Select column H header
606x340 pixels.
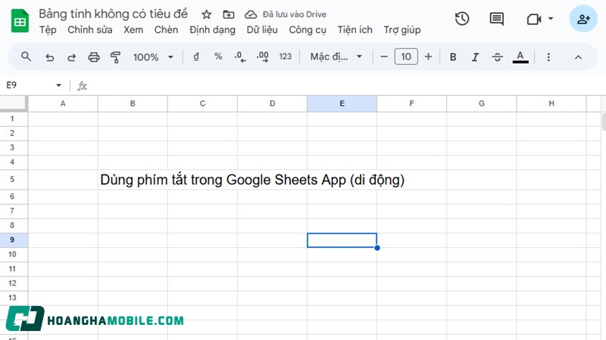pos(551,104)
